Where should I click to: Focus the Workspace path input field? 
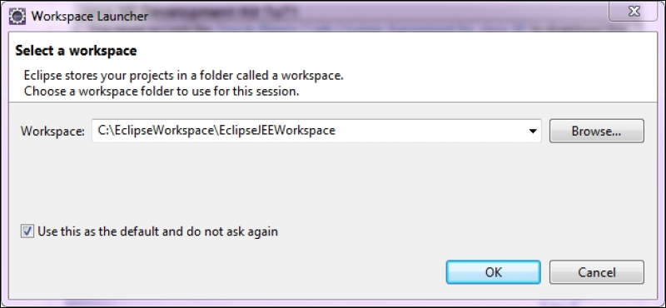coord(316,131)
